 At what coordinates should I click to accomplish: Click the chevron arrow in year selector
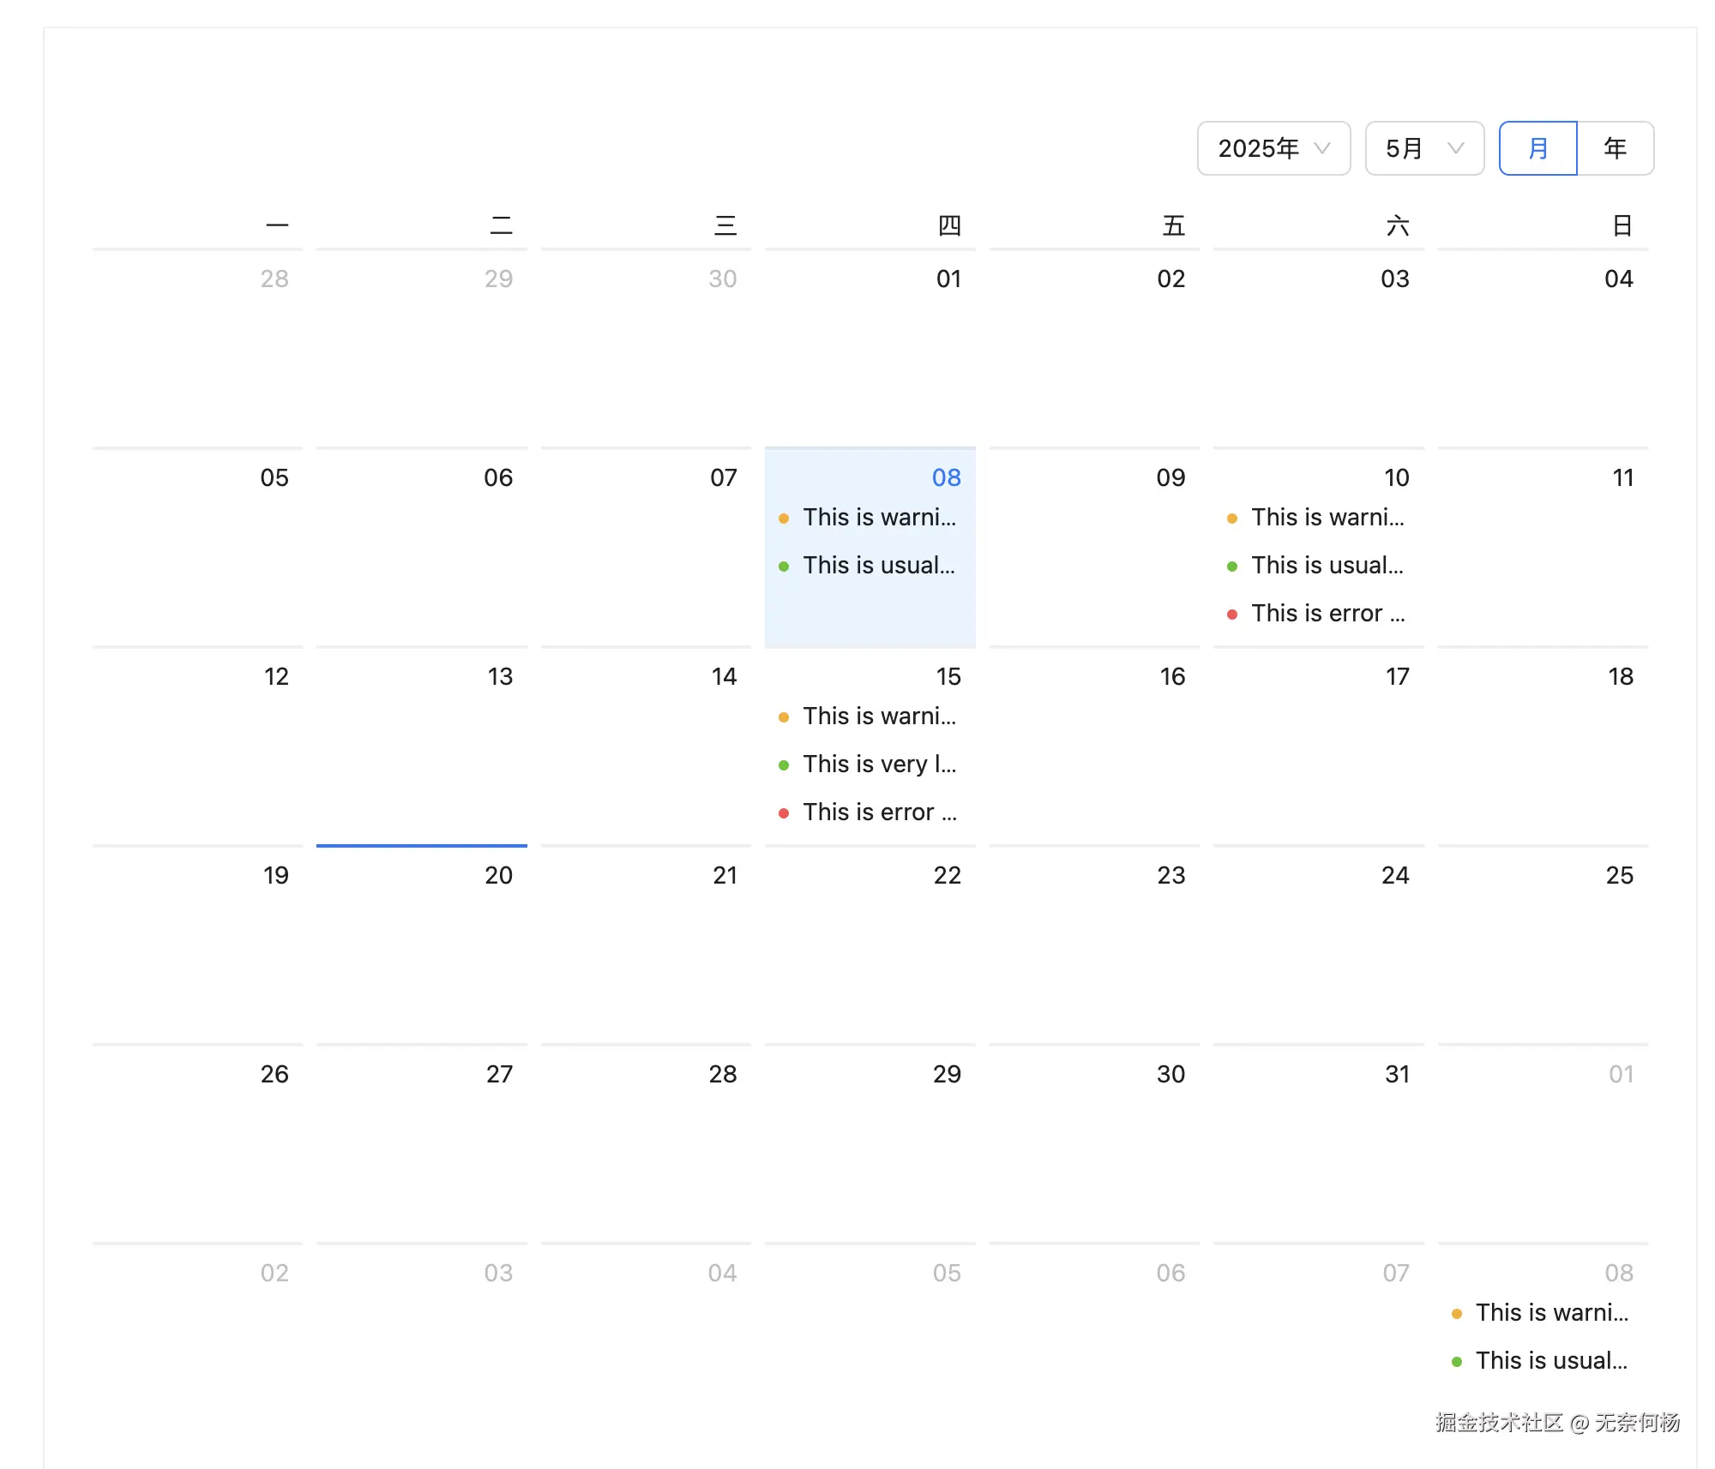pos(1322,148)
